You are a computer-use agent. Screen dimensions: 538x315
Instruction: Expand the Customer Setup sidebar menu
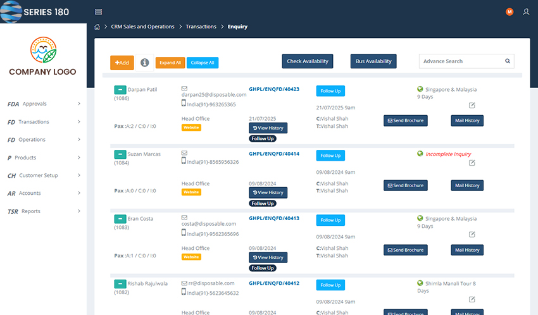point(43,176)
